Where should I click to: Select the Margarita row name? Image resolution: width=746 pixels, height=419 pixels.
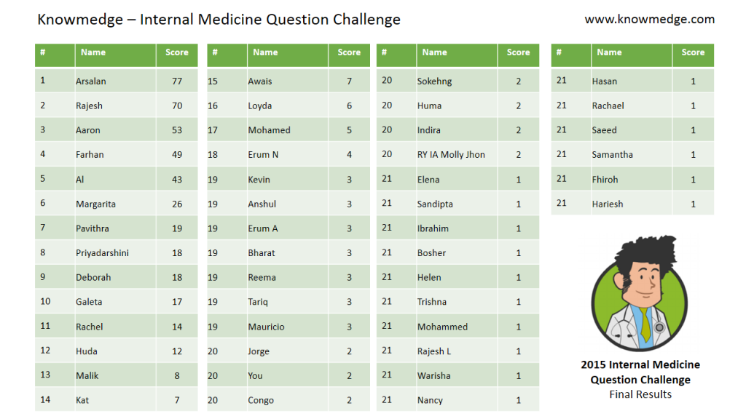coord(95,204)
